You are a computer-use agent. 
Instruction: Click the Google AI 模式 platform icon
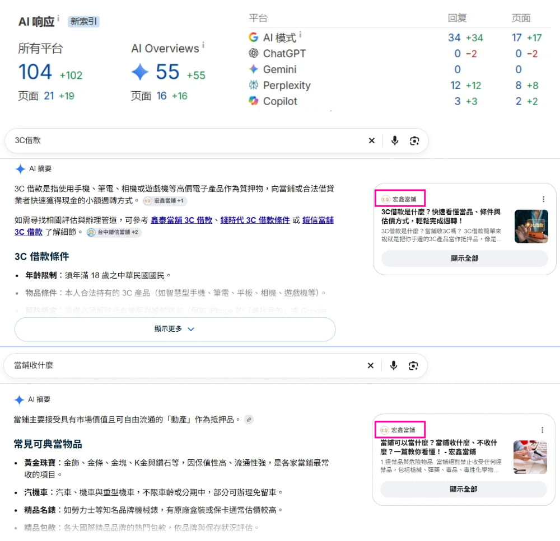point(254,37)
